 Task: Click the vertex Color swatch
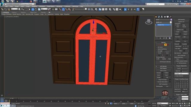[185, 97]
